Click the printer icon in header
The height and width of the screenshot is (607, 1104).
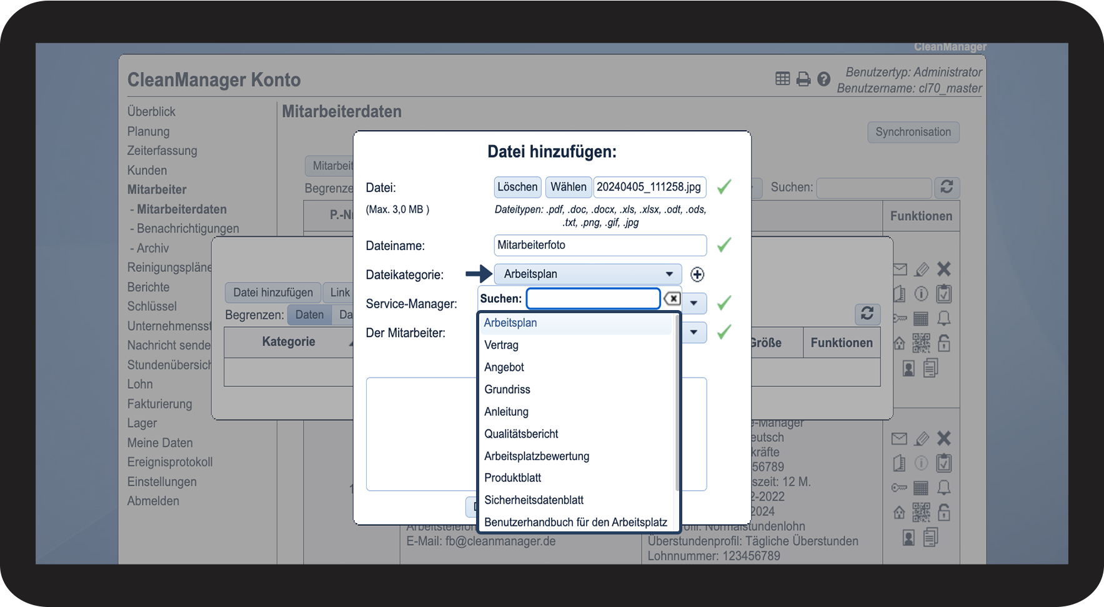coord(803,79)
